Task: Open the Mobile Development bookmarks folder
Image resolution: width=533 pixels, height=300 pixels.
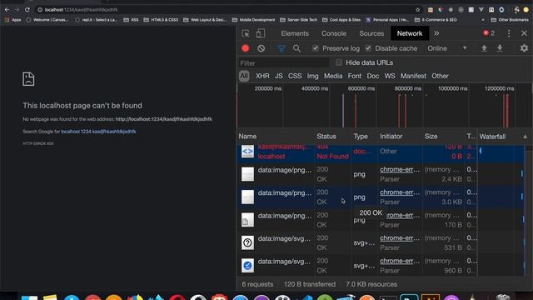Action: 253,20
